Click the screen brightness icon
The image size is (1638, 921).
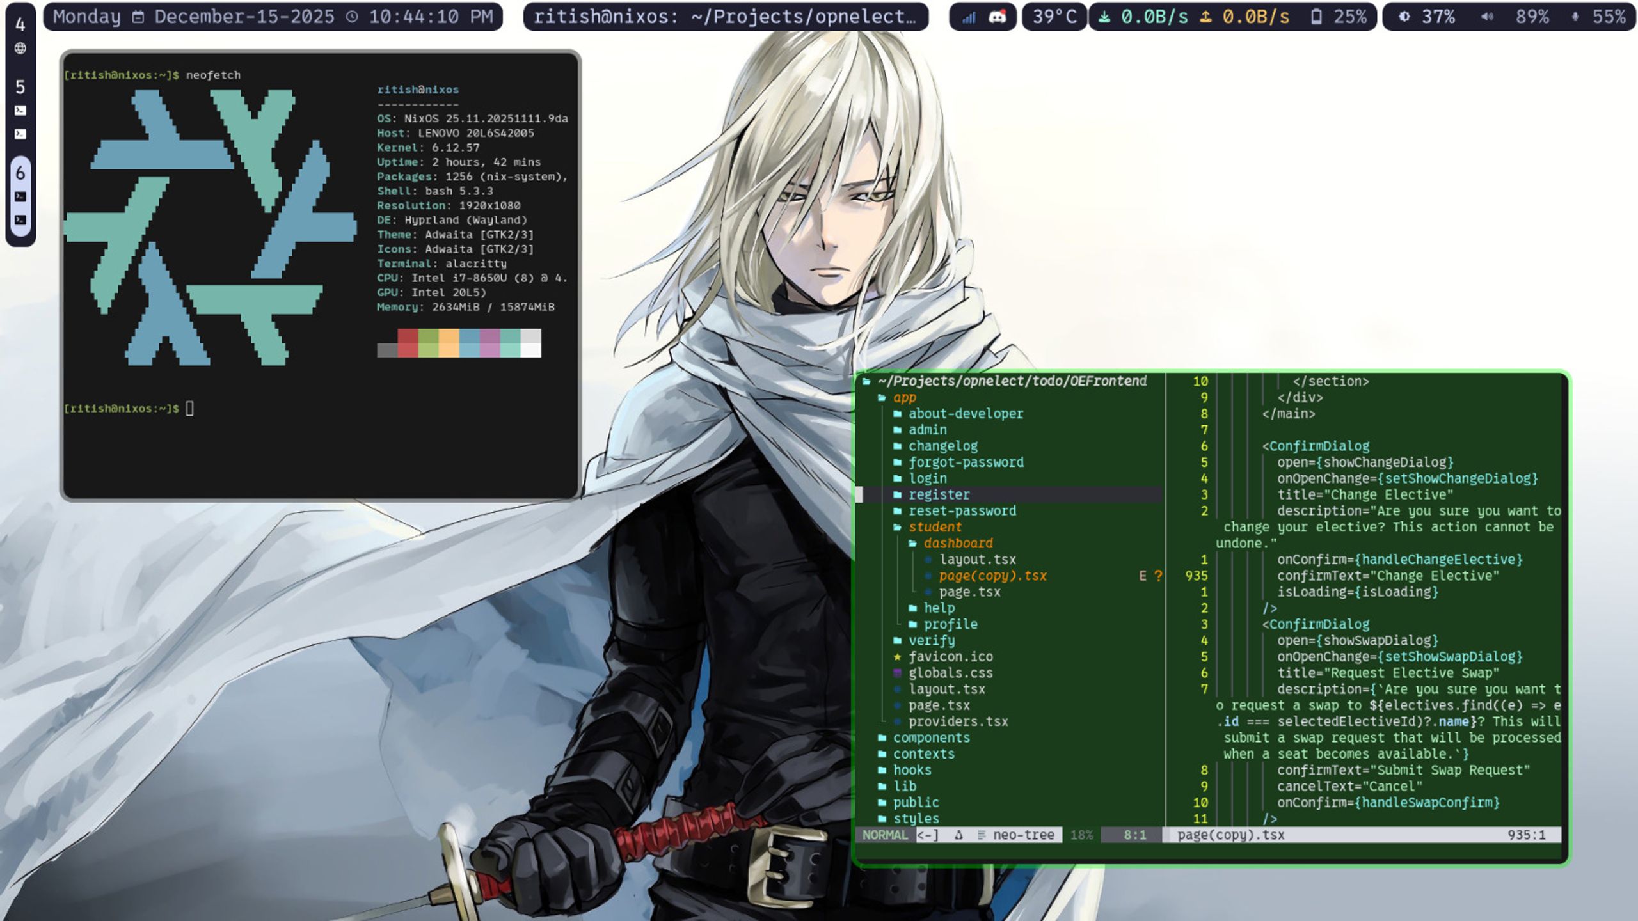click(x=1404, y=17)
